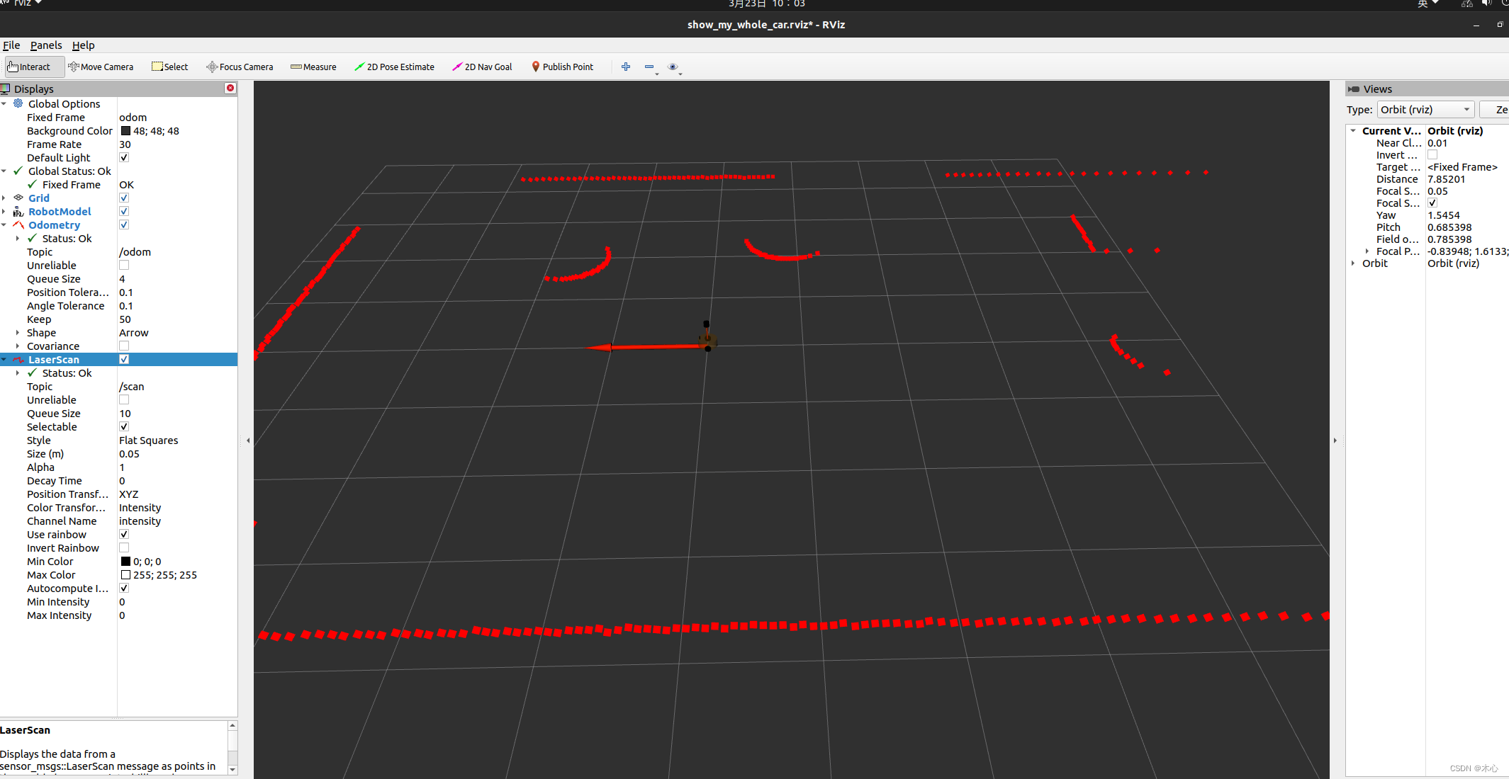Click the Focus Camera tool
1509x779 pixels.
tap(240, 67)
